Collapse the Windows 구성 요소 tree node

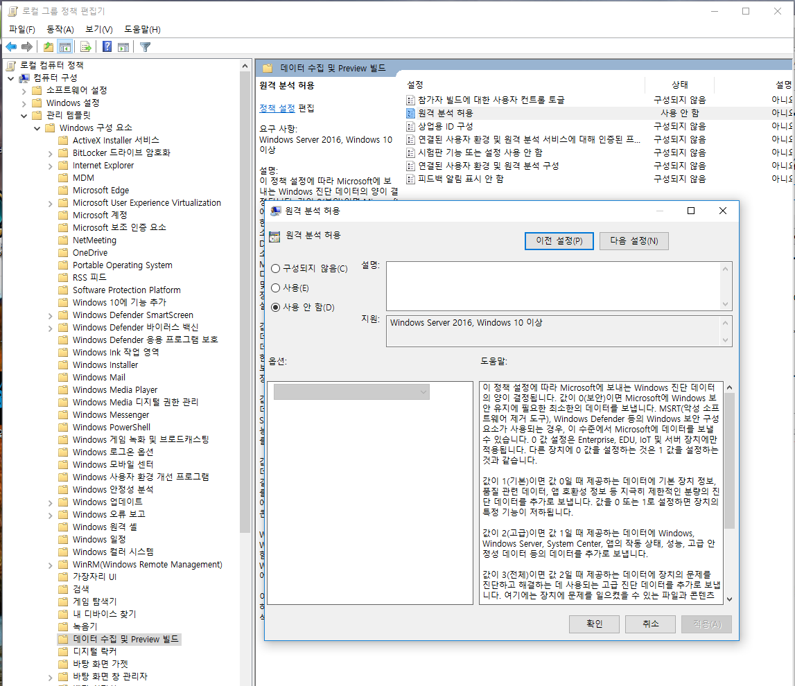point(37,128)
